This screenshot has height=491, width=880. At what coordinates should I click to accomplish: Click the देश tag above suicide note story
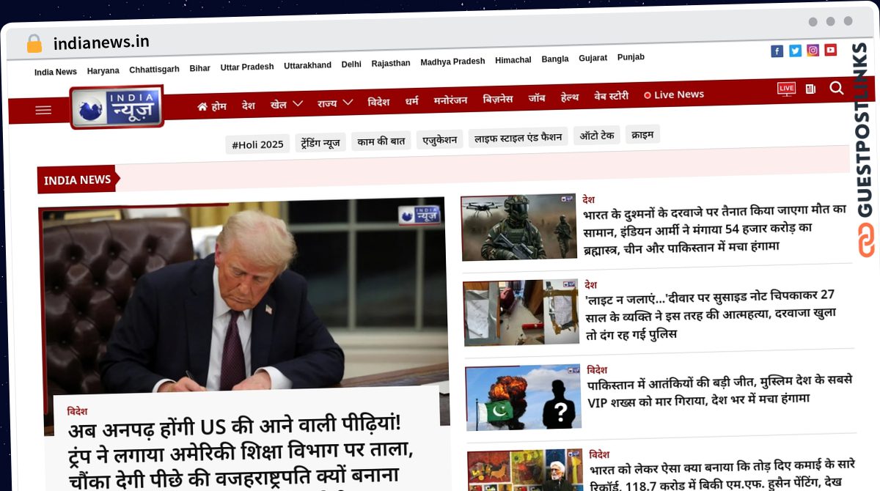[591, 284]
